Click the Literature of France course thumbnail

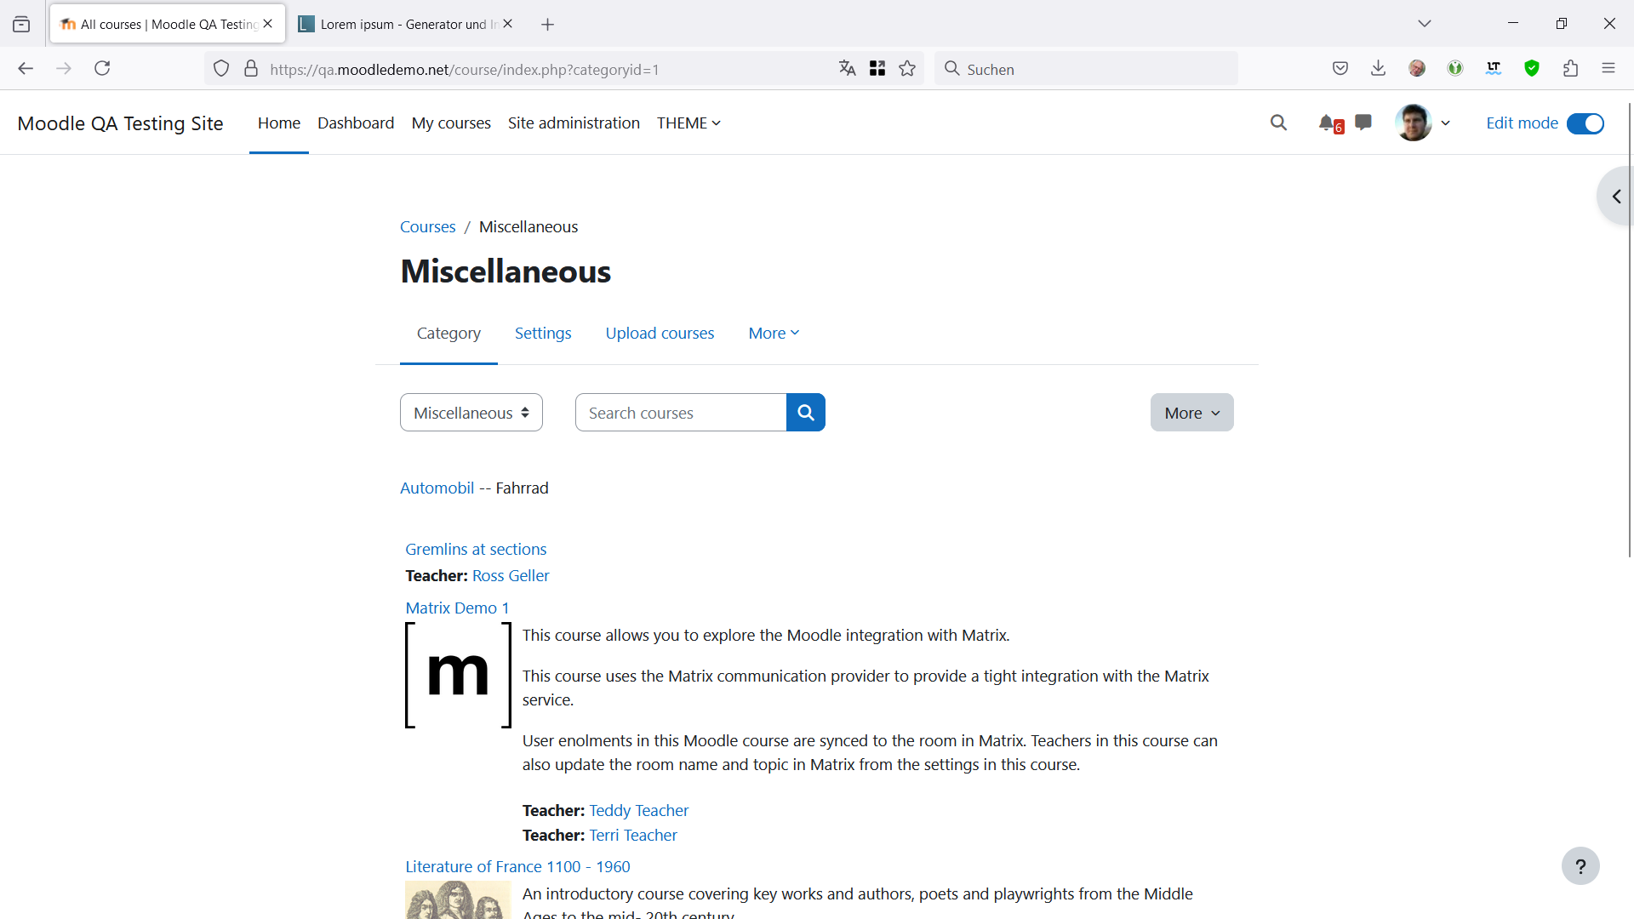[x=458, y=900]
